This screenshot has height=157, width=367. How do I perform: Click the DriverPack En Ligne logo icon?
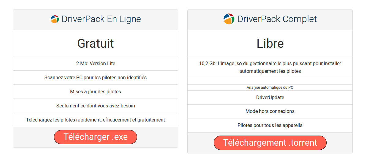coord(55,19)
